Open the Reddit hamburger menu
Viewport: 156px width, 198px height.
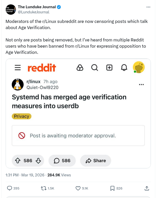18,68
